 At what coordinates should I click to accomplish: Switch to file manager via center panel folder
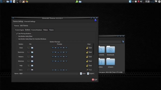coord(80,2)
